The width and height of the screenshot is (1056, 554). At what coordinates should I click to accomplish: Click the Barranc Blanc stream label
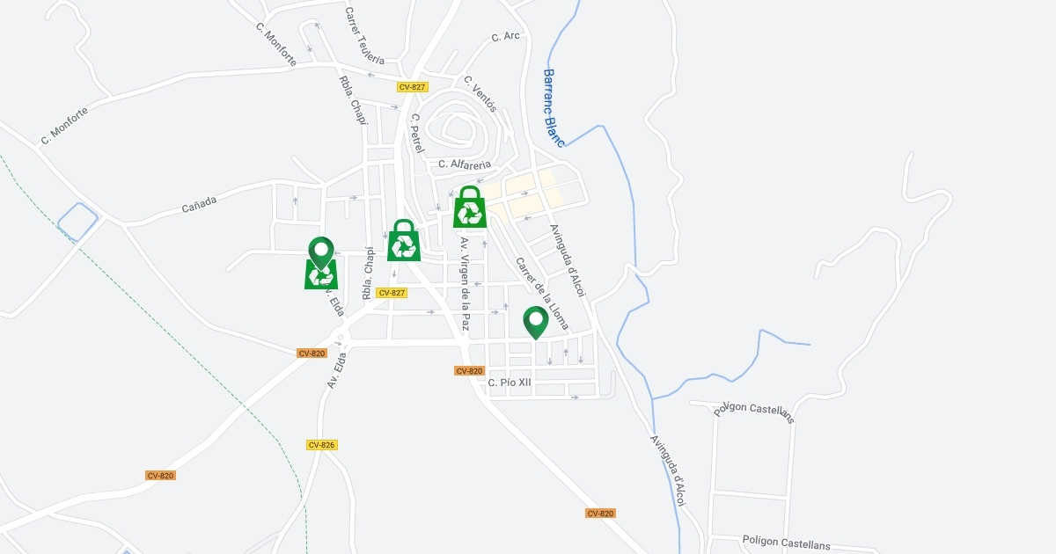click(554, 108)
